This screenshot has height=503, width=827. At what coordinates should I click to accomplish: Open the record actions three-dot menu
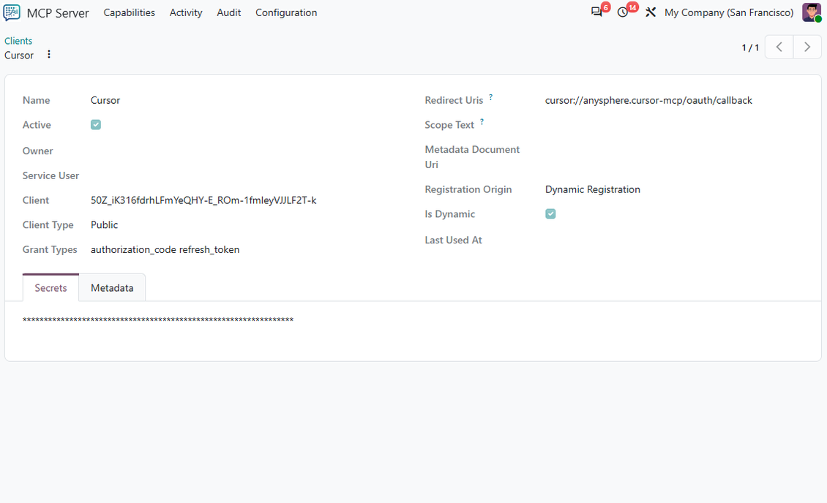pos(49,54)
